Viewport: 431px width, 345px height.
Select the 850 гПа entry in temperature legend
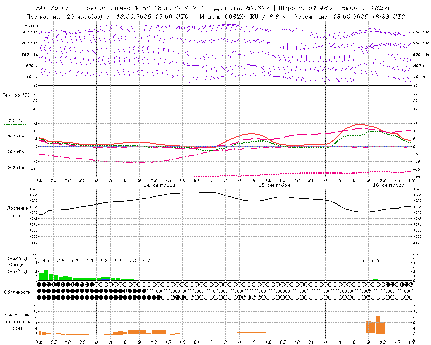click(16, 136)
